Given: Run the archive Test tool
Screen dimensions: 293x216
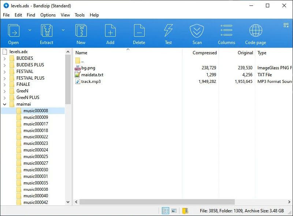Looking at the screenshot, I should click(x=168, y=31).
